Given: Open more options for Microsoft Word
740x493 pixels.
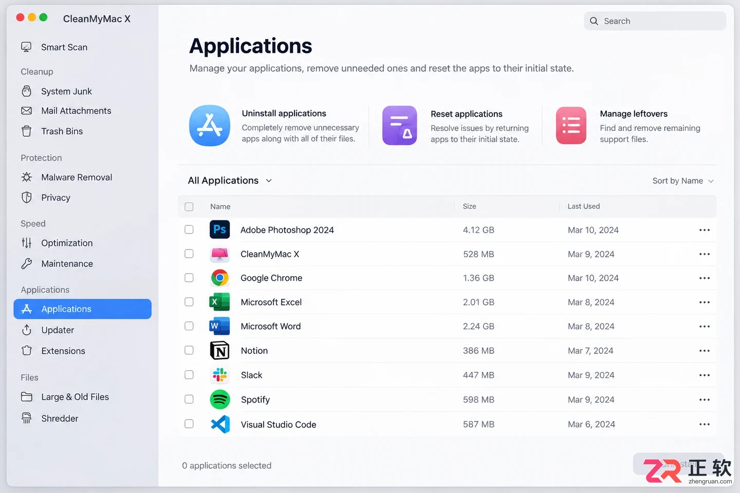Looking at the screenshot, I should (x=705, y=327).
